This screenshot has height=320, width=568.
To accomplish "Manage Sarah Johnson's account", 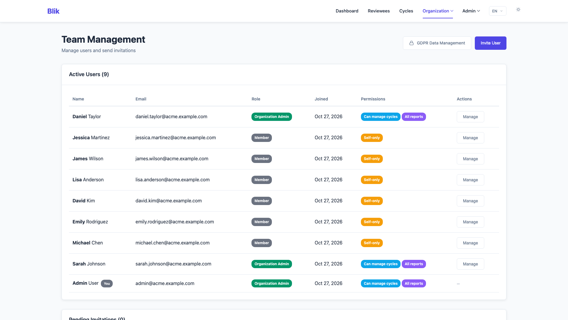I will pyautogui.click(x=470, y=264).
